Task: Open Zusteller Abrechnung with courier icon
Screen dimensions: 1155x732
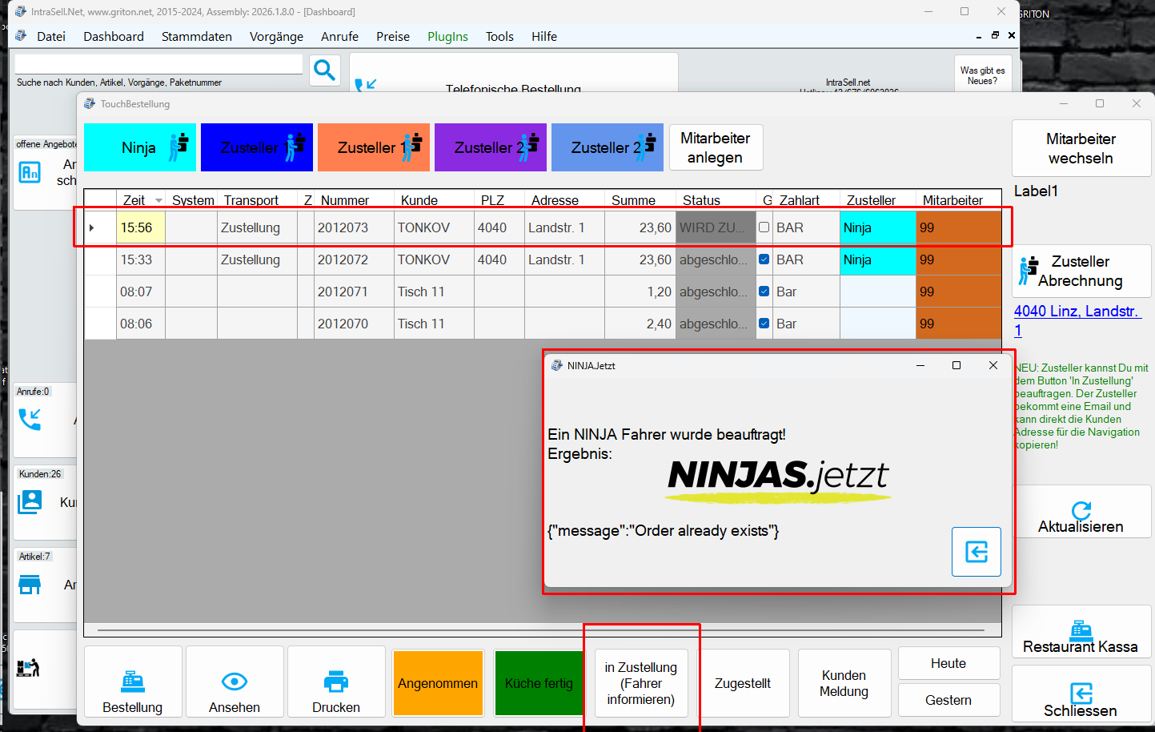Action: coord(1081,271)
